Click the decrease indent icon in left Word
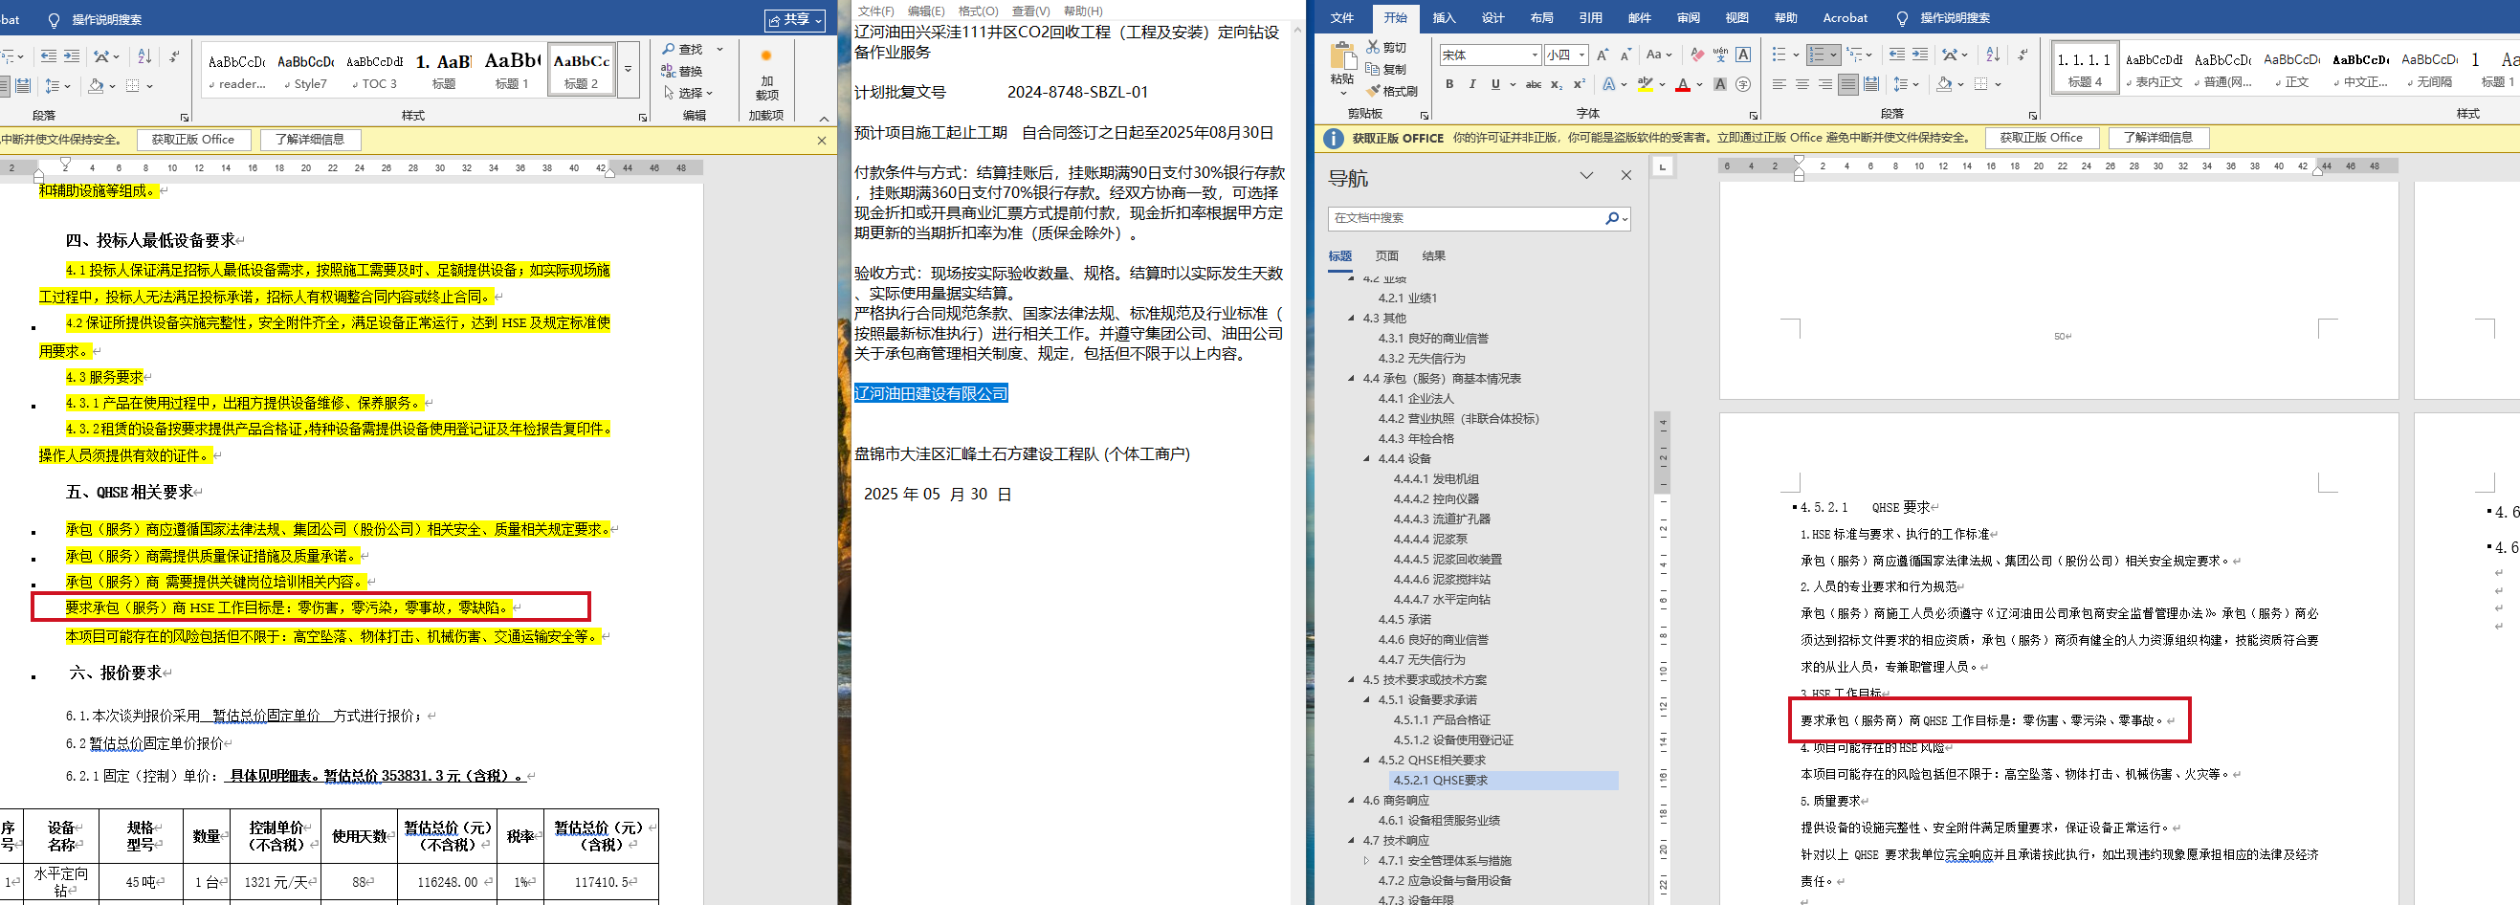Viewport: 2520px width, 905px height. [x=49, y=56]
